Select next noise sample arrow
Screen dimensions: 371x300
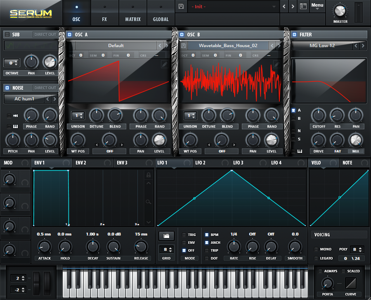pos(54,99)
